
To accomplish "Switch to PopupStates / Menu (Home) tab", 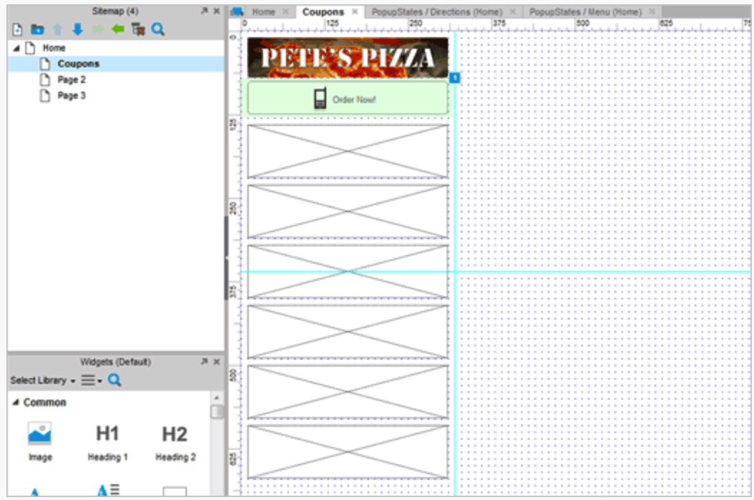I will pos(586,12).
